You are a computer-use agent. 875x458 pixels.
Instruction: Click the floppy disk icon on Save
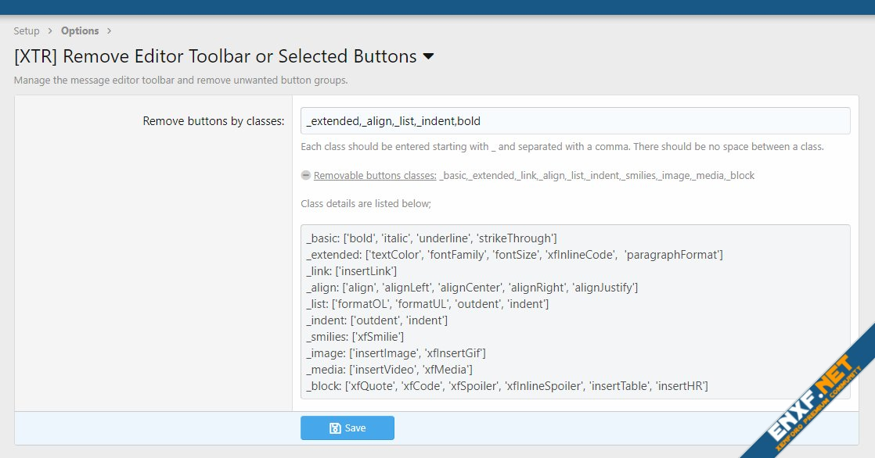click(x=335, y=428)
